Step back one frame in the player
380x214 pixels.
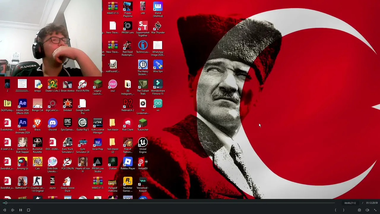tap(4, 210)
